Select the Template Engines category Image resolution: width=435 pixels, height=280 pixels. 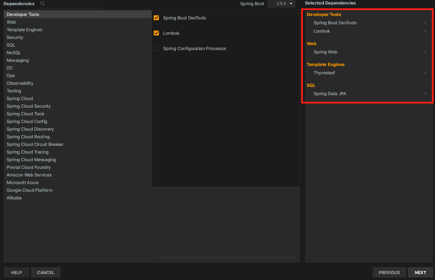pyautogui.click(x=78, y=30)
